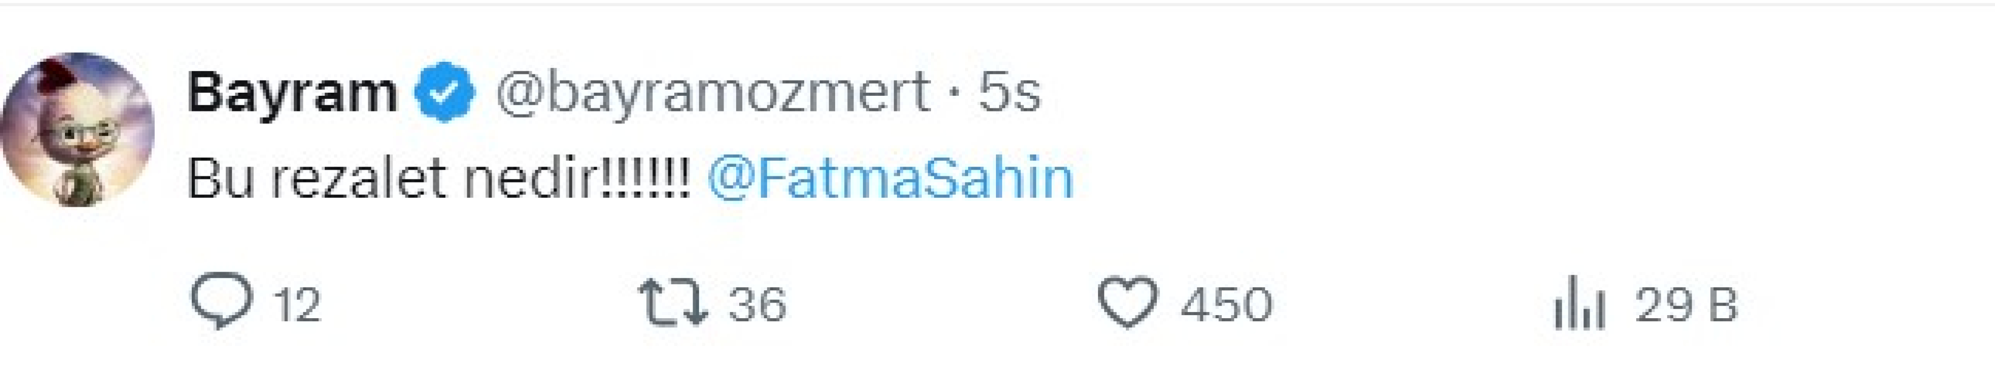Screen dimensions: 1995x380
Task: Click the @bayramozmert handle
Action: point(712,93)
